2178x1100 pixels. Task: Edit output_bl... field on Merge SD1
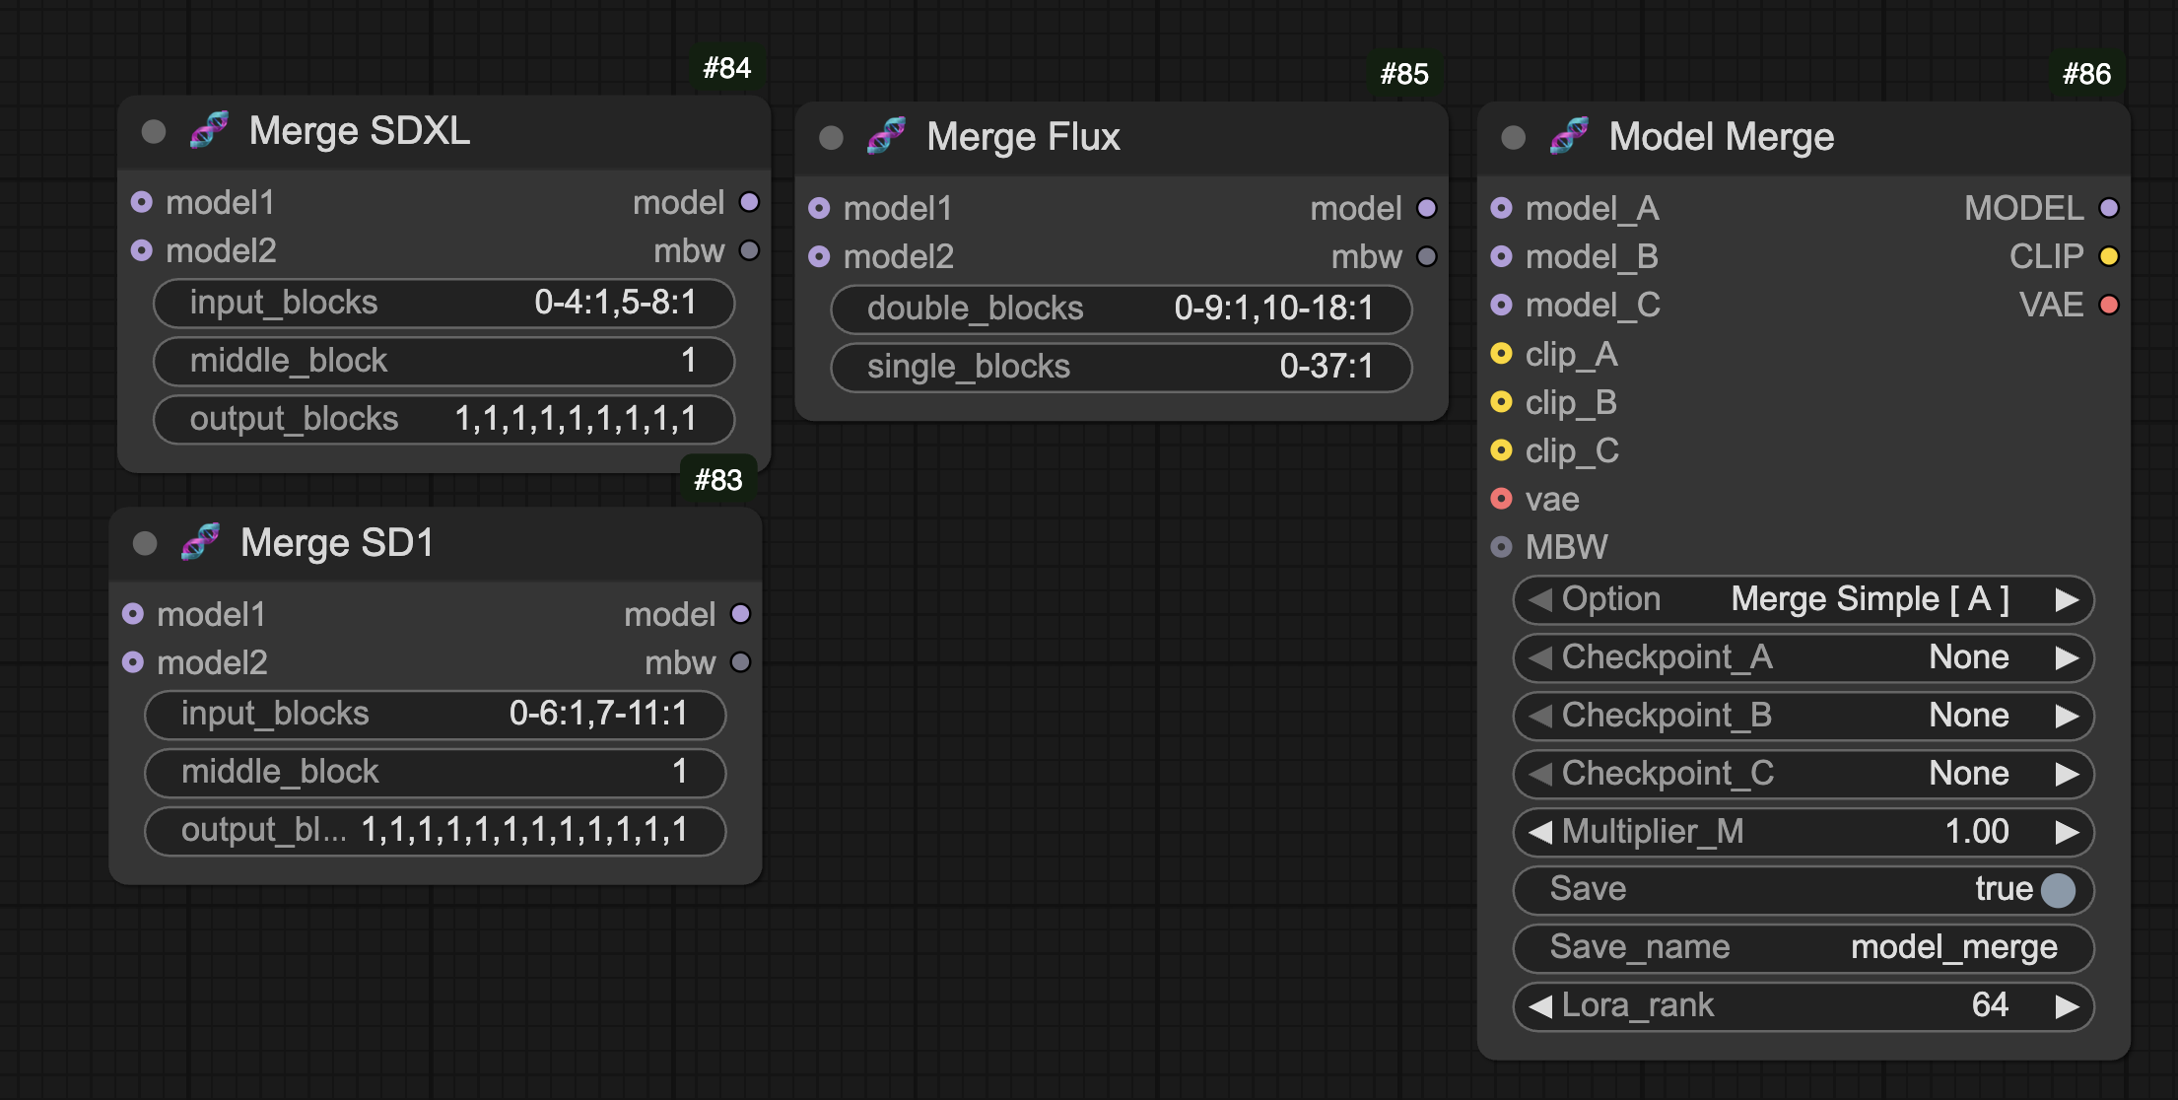pyautogui.click(x=435, y=830)
